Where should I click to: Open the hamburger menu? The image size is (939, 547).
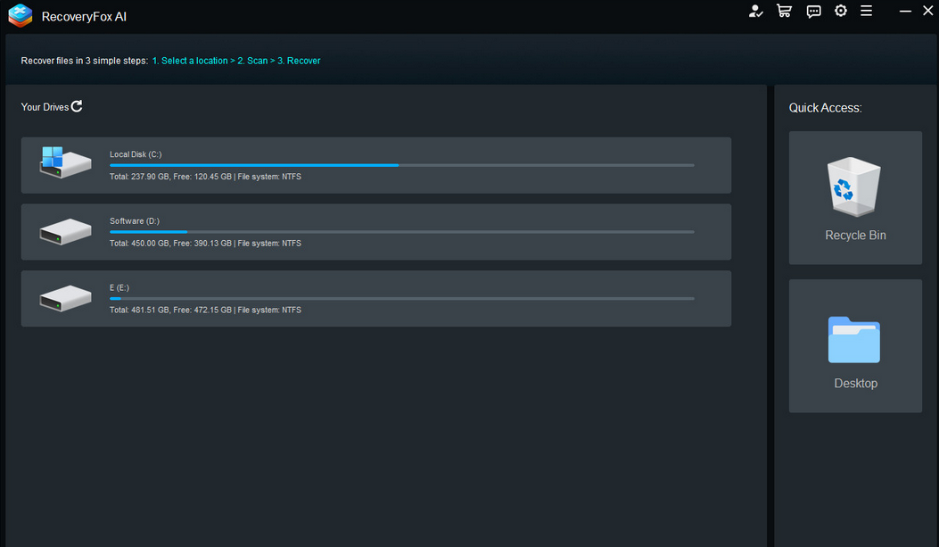coord(866,12)
